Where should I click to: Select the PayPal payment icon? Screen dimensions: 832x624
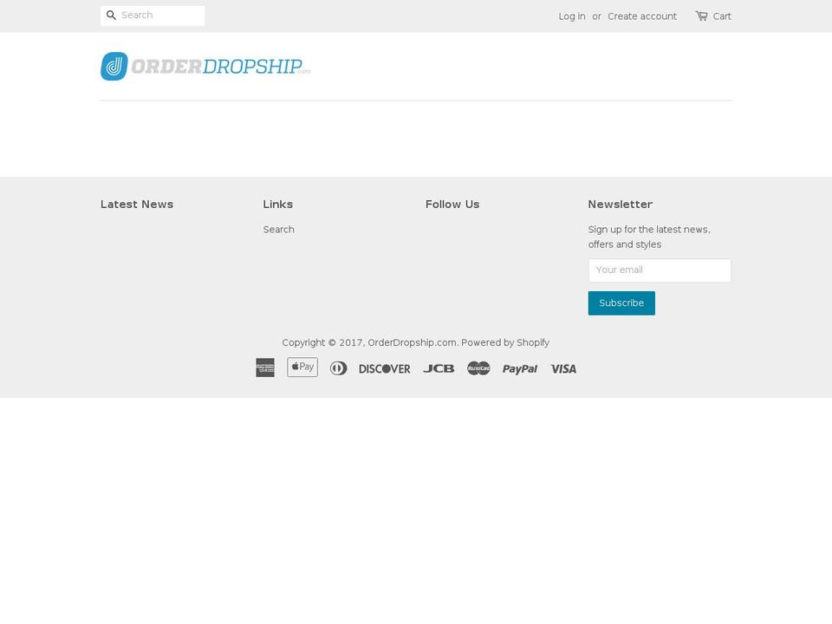click(519, 368)
